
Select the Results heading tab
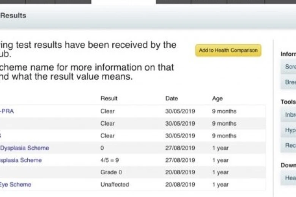[x=13, y=16]
